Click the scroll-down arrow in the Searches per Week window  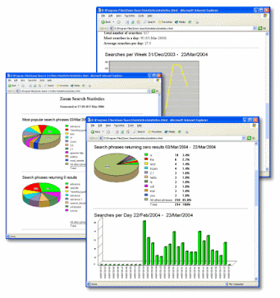click(x=267, y=169)
